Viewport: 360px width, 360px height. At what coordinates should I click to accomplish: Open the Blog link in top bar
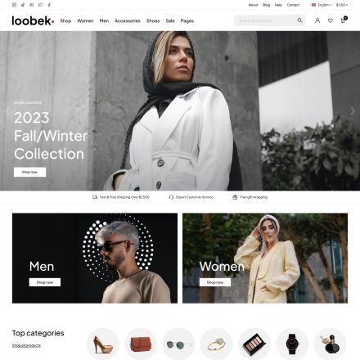pyautogui.click(x=266, y=5)
